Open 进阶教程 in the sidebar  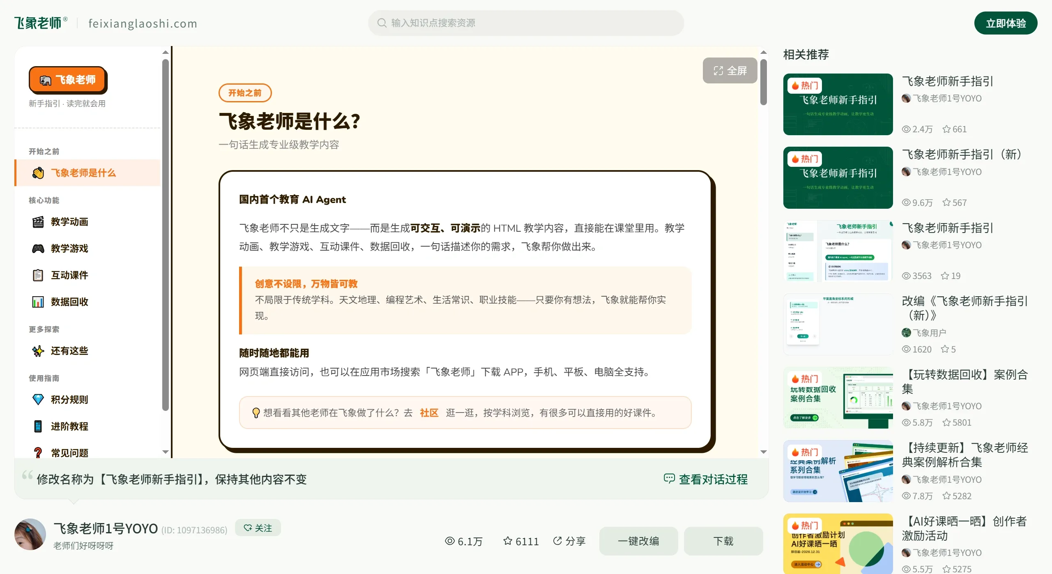tap(87, 426)
